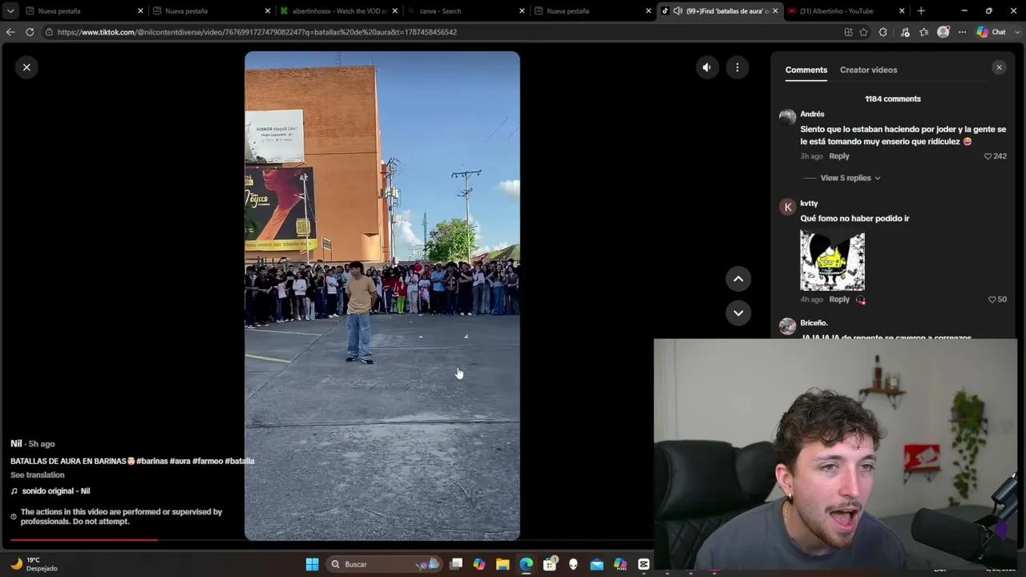
Task: Open the browser extensions icon
Action: point(883,32)
